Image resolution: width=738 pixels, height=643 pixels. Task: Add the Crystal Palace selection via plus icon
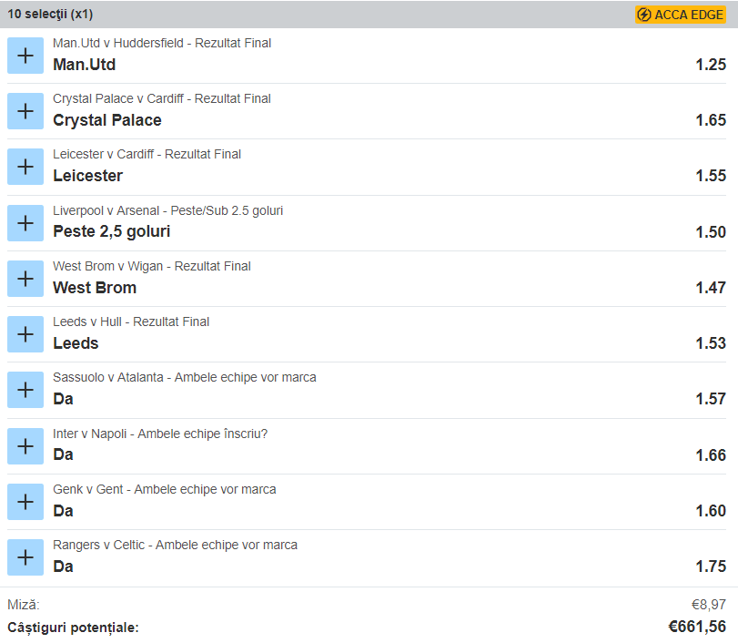(x=25, y=111)
